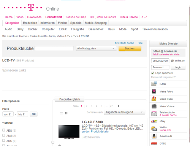Click the Telefonbücher book icon
The width and height of the screenshot is (190, 146).
154,114
